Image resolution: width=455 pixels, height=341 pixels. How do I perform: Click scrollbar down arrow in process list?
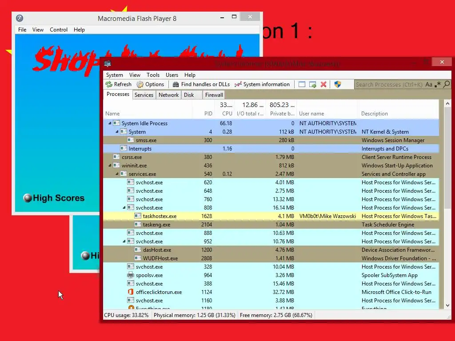click(x=447, y=305)
